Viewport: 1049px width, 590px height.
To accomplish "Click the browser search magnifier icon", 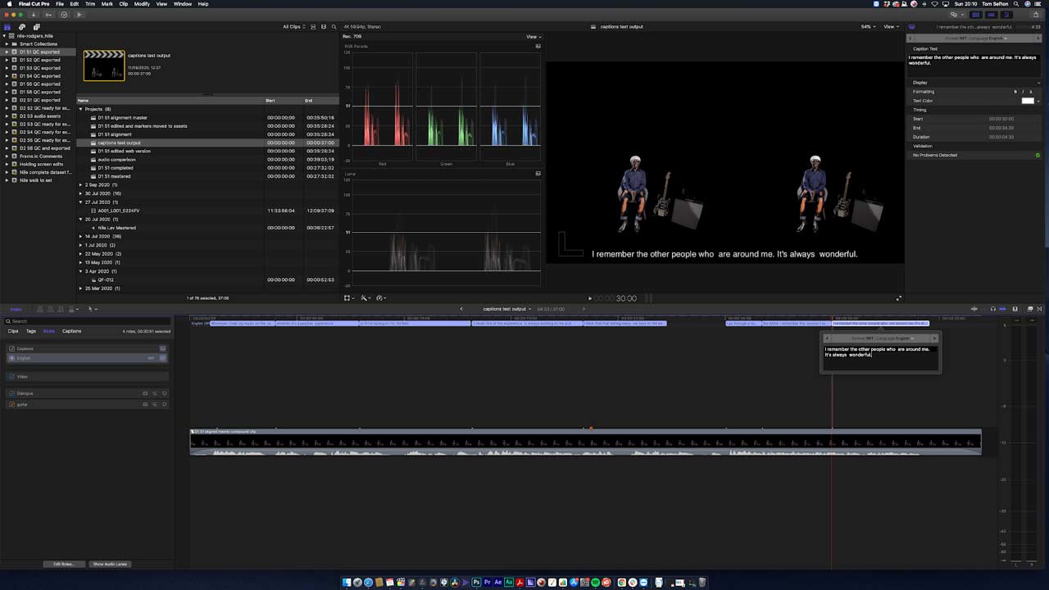I will click(334, 27).
